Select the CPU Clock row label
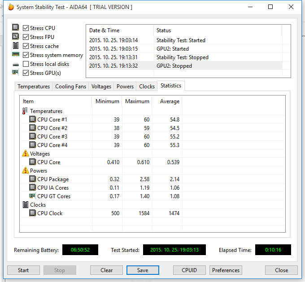 (50, 213)
